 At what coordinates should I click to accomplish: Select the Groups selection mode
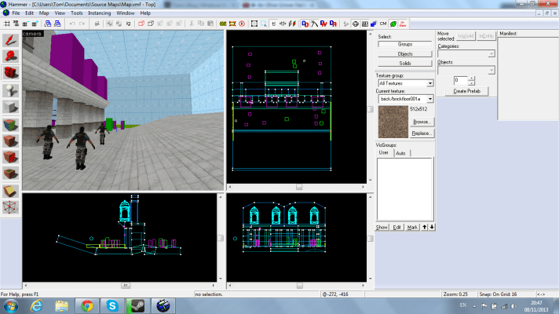point(405,45)
